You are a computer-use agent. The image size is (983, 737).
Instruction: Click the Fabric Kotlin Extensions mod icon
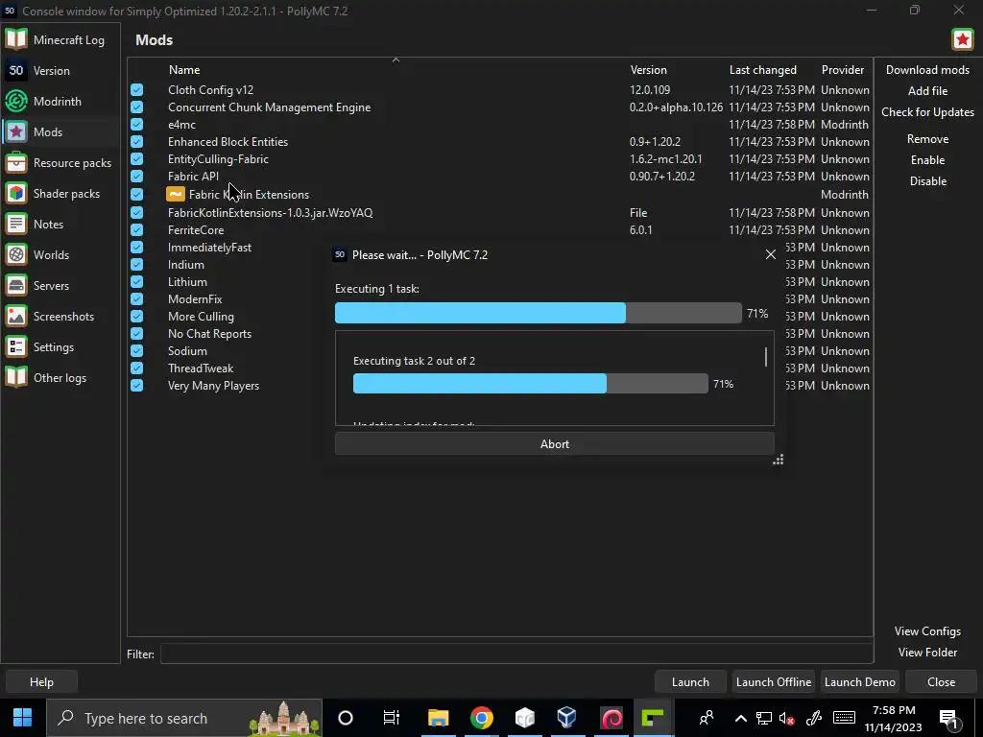pyautogui.click(x=176, y=194)
